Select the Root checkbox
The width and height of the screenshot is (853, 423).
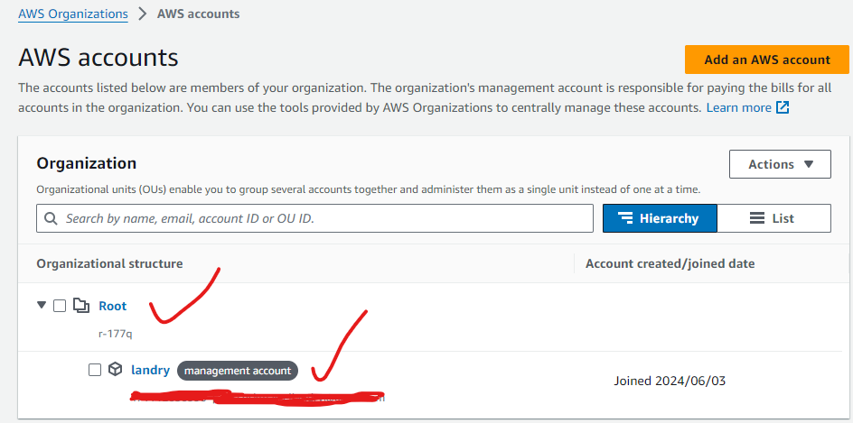tap(60, 306)
